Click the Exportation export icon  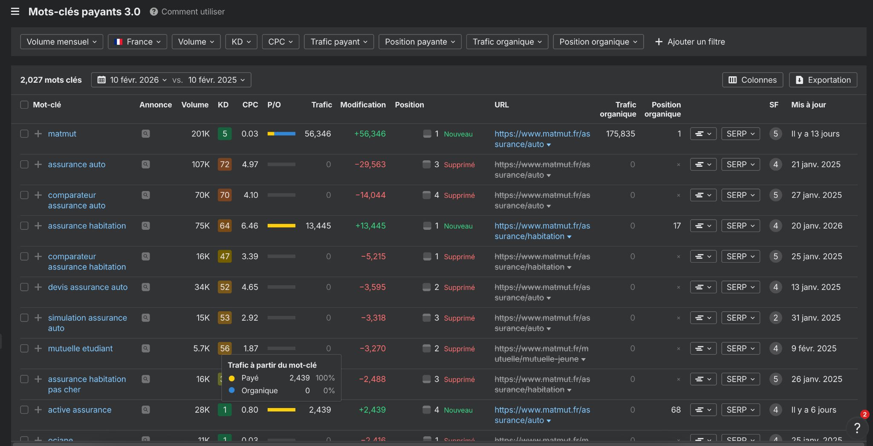click(799, 80)
